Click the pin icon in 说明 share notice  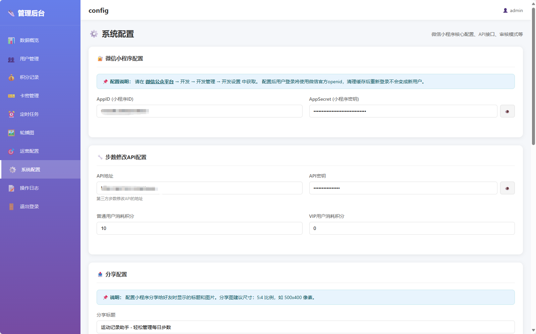[x=106, y=297]
